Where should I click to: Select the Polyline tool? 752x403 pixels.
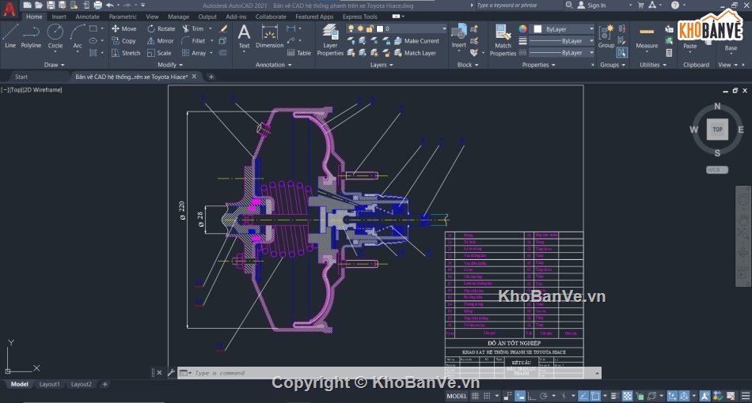coord(31,36)
